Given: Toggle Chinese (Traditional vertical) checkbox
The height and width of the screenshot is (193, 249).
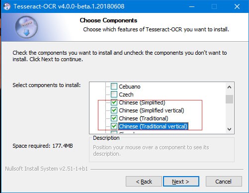Looking at the screenshot, I should (114, 126).
